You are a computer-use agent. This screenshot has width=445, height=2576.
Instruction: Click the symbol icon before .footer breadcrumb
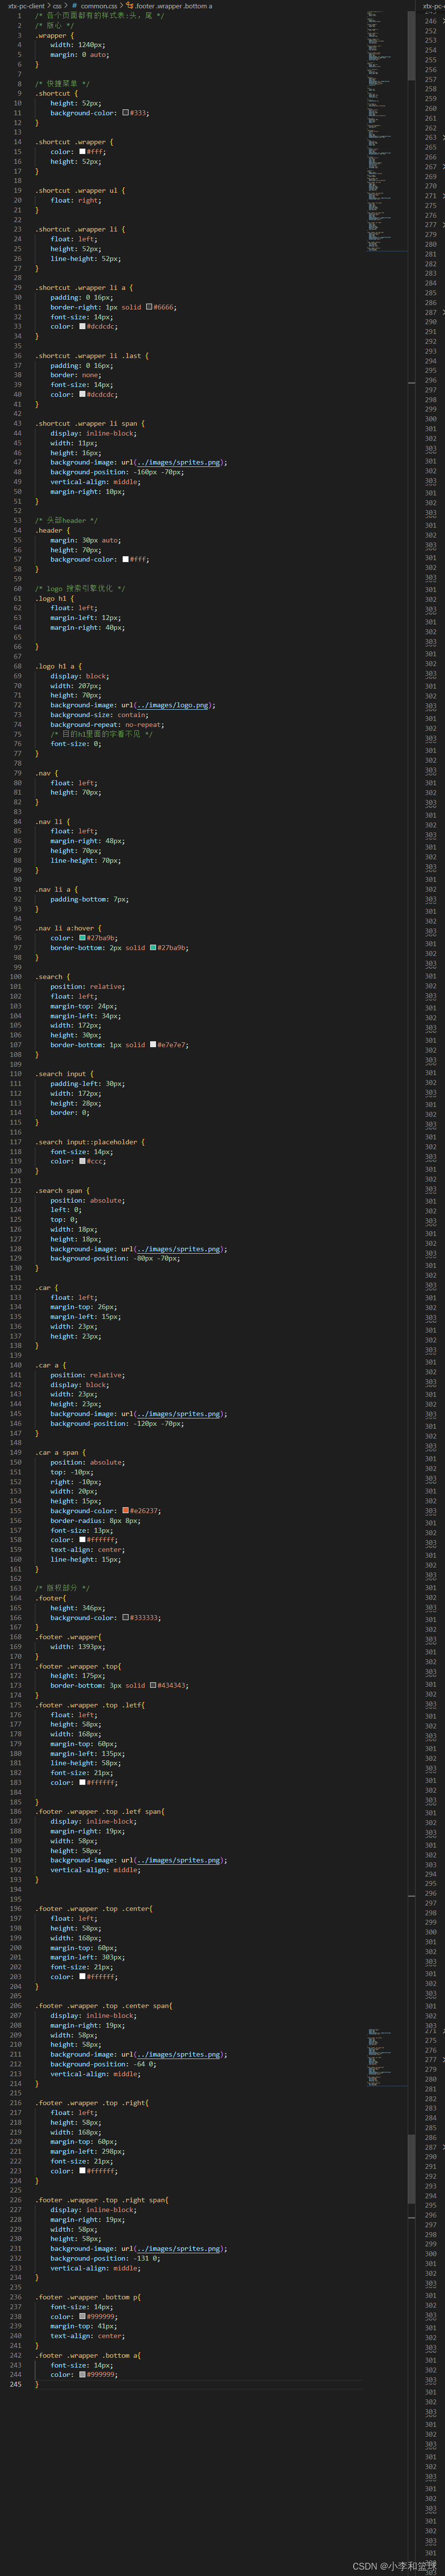pyautogui.click(x=130, y=6)
